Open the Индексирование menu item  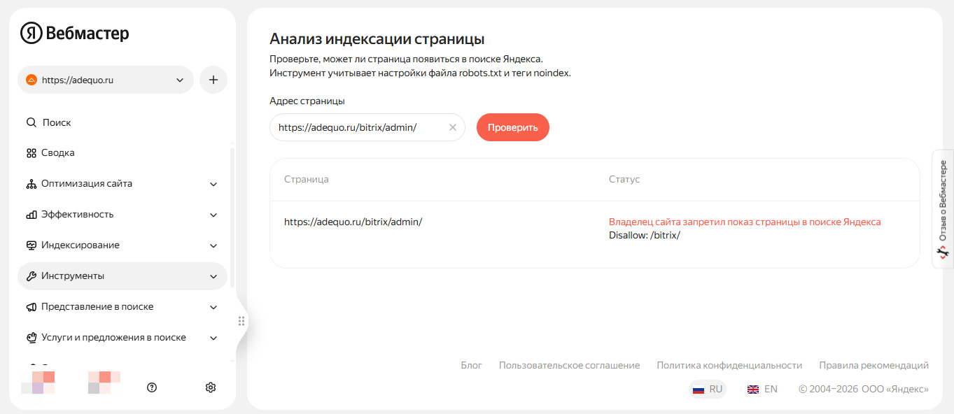pyautogui.click(x=122, y=245)
